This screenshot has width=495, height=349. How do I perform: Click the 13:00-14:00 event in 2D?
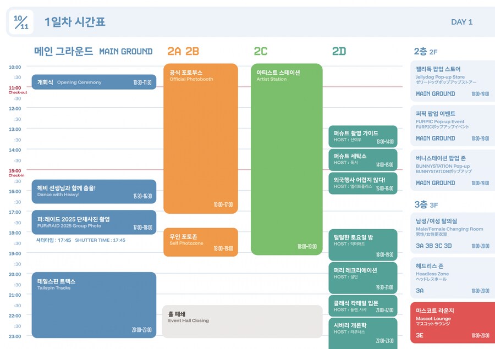tap(362, 136)
